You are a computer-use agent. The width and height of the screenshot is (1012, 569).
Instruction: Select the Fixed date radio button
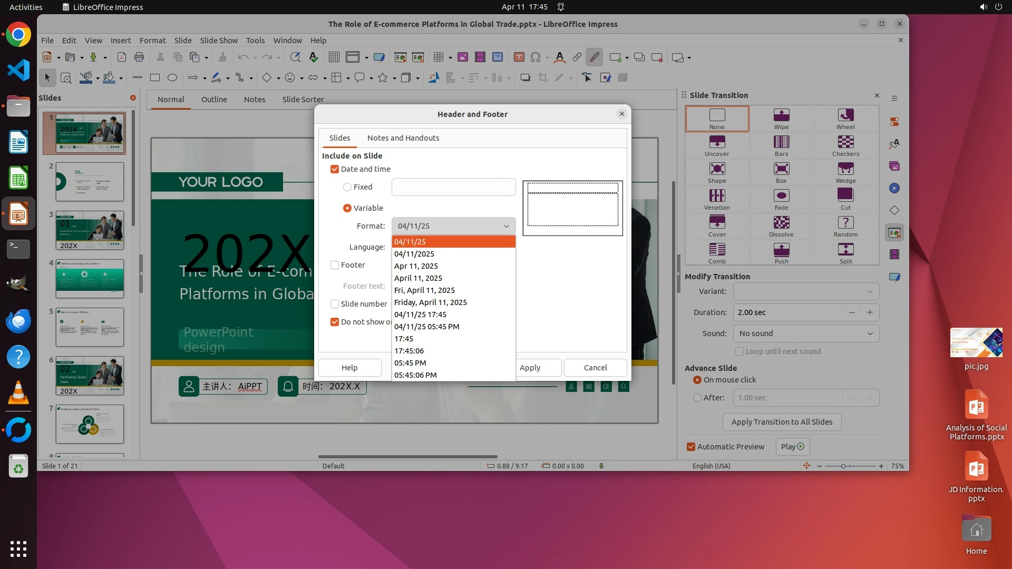coord(347,187)
